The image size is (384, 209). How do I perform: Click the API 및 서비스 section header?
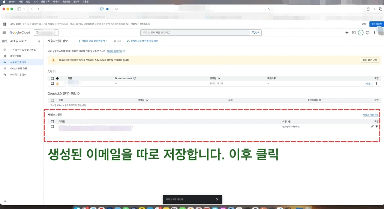(19, 41)
